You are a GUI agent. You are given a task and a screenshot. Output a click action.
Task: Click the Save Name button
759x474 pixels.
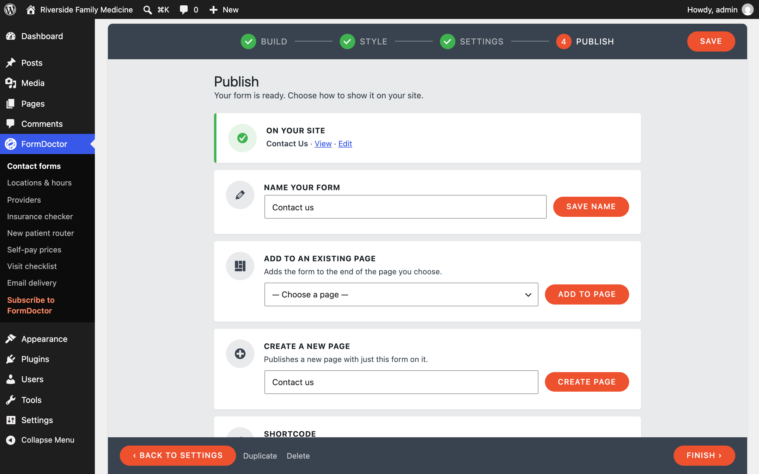(591, 206)
